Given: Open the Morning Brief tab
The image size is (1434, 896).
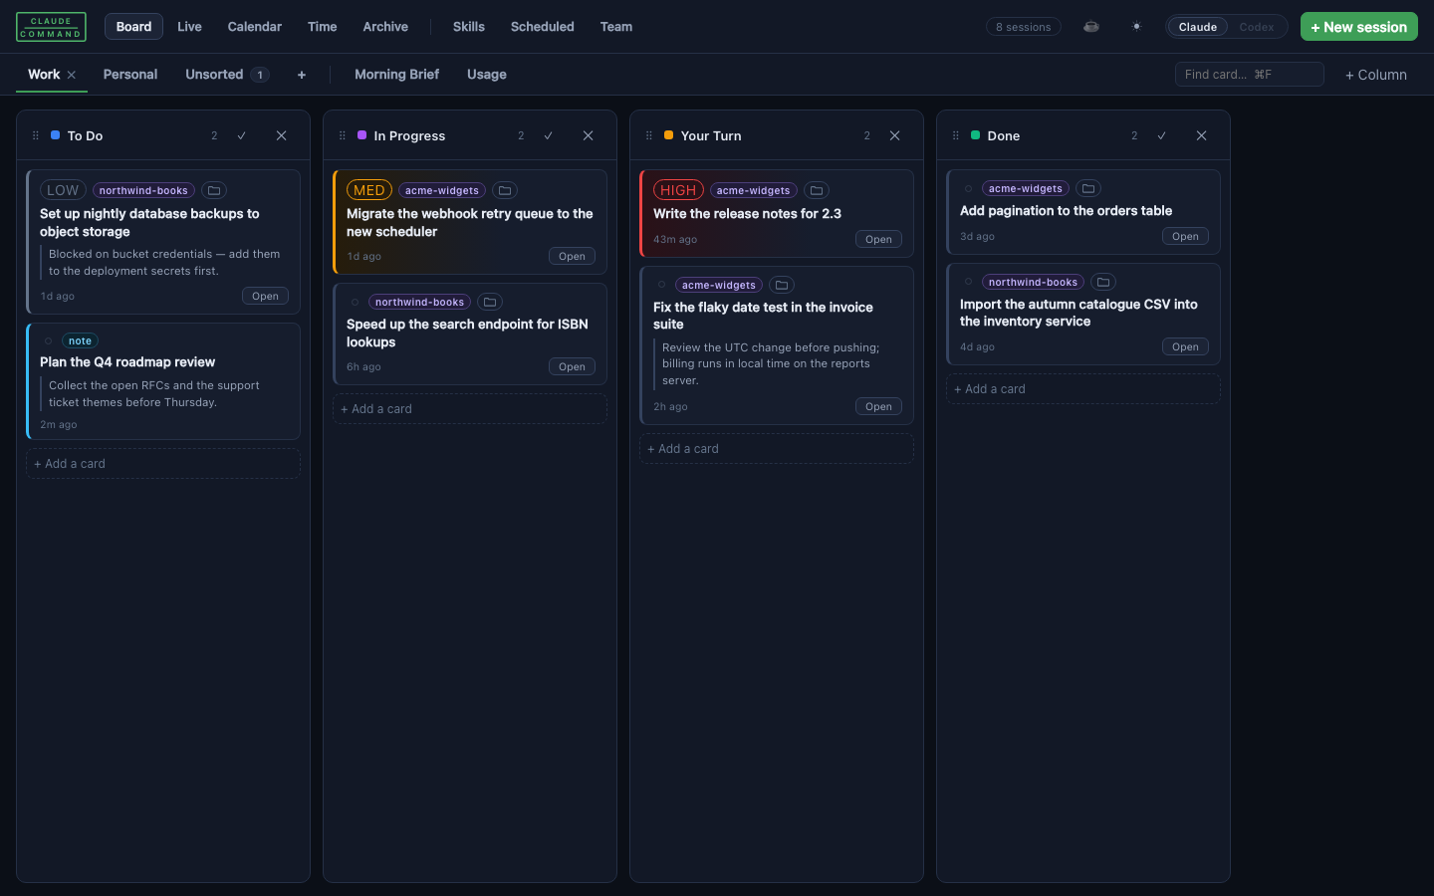Looking at the screenshot, I should click(x=396, y=75).
